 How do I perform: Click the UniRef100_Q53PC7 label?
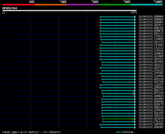click(x=151, y=25)
